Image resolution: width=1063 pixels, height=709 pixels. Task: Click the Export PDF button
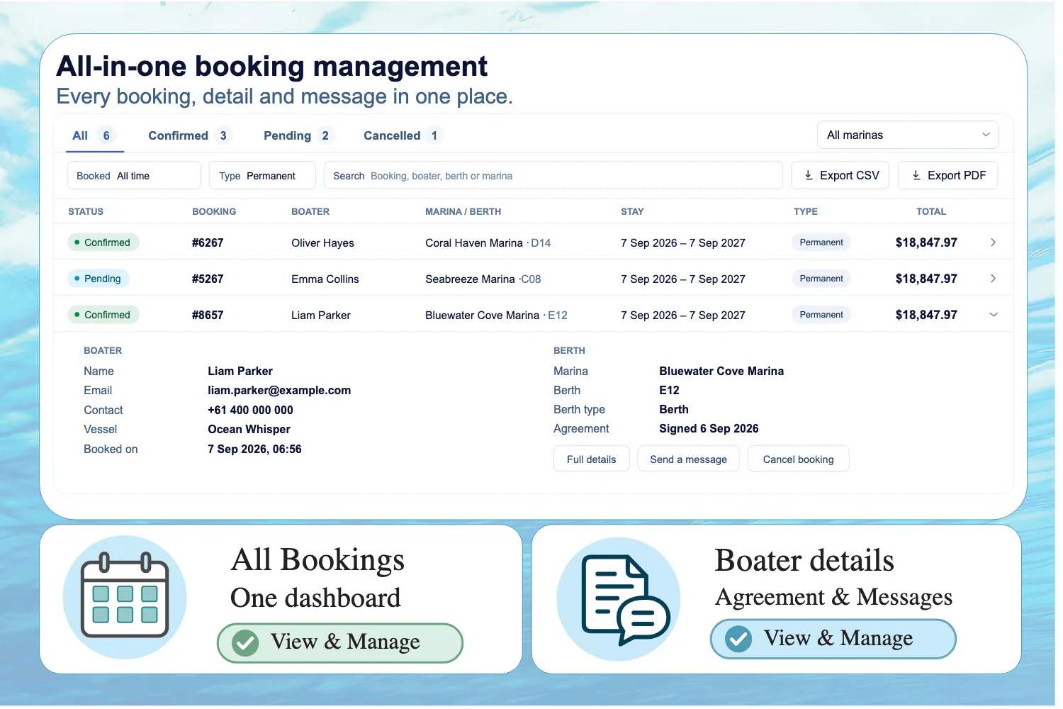(948, 175)
